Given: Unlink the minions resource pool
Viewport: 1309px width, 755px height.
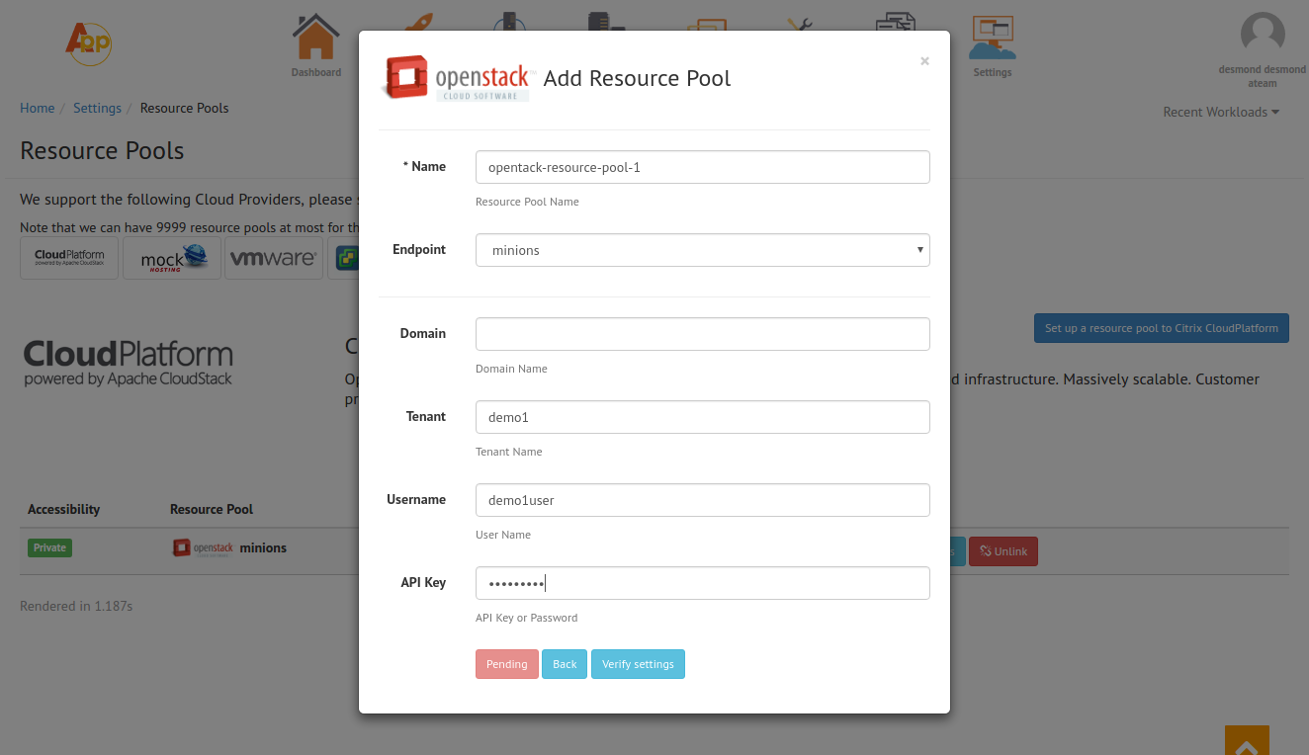Looking at the screenshot, I should (1004, 551).
